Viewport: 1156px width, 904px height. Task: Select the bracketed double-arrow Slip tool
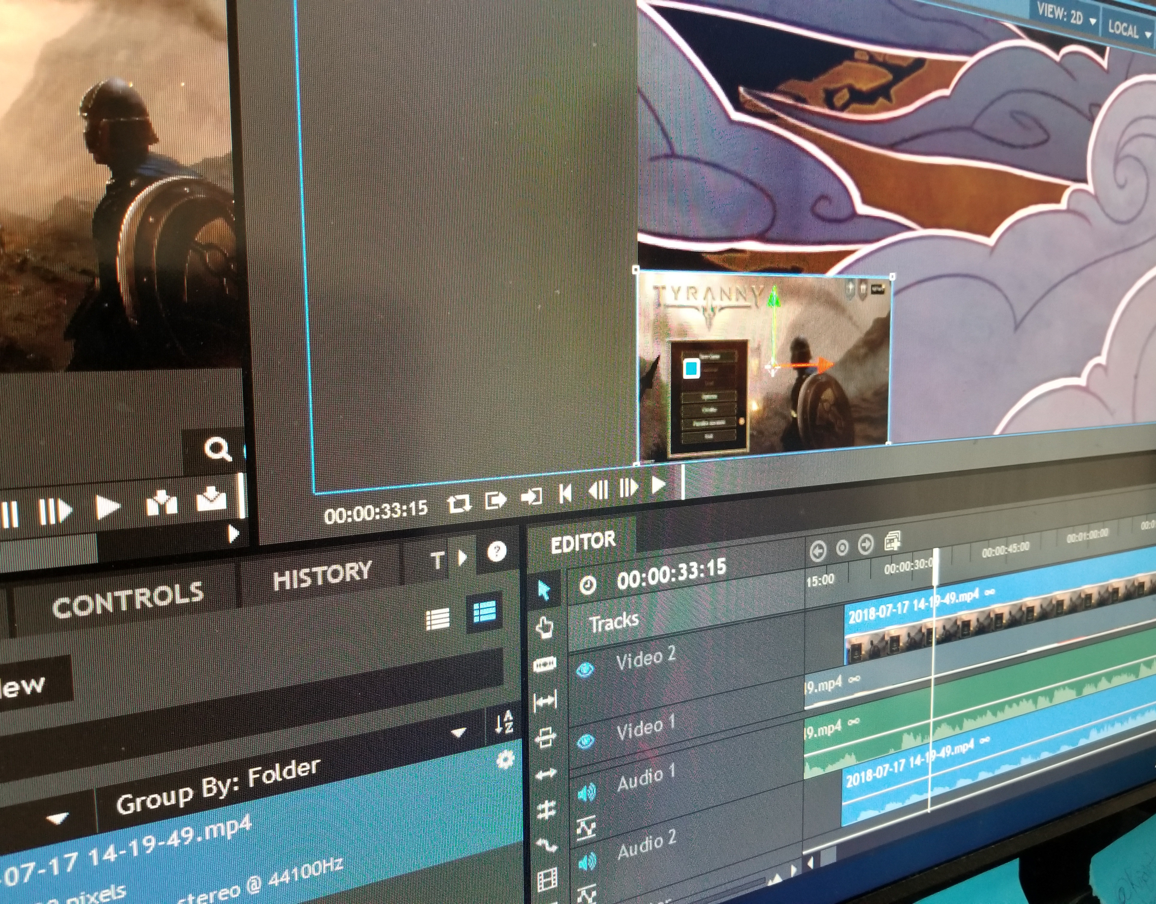click(545, 702)
